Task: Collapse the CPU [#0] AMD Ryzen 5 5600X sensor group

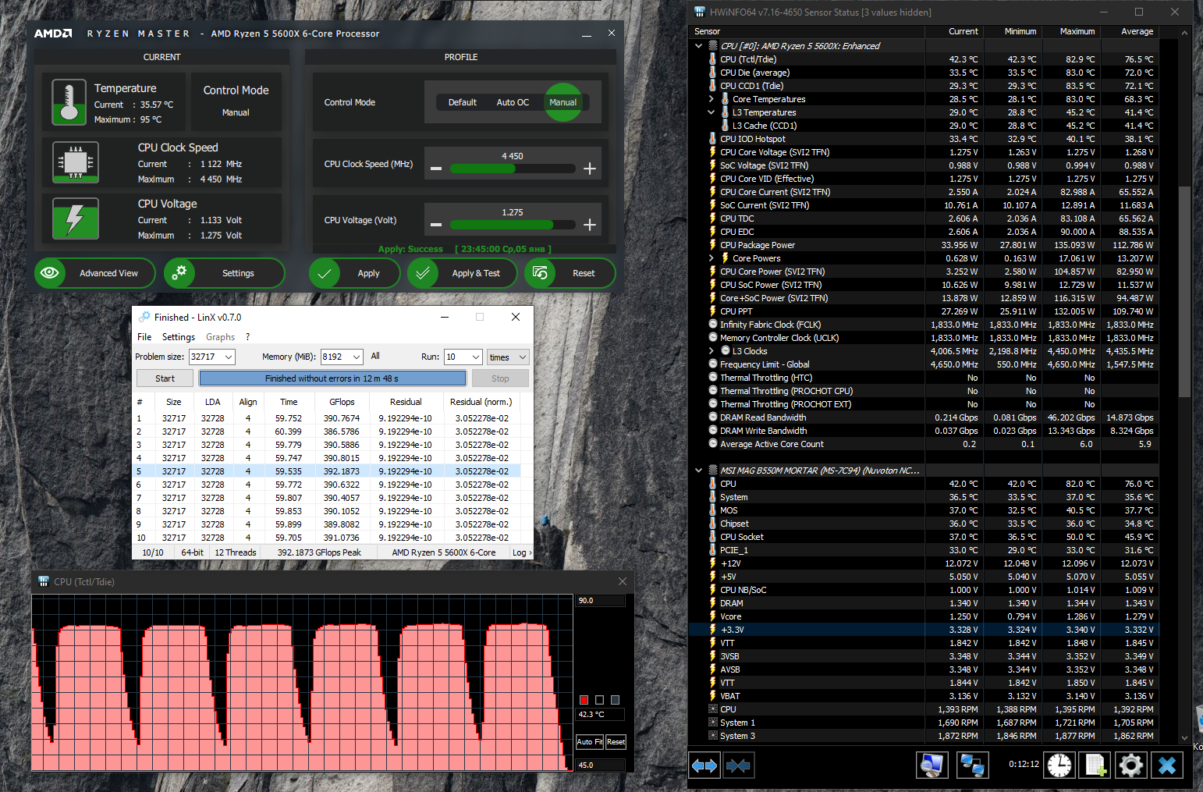Action: [698, 46]
